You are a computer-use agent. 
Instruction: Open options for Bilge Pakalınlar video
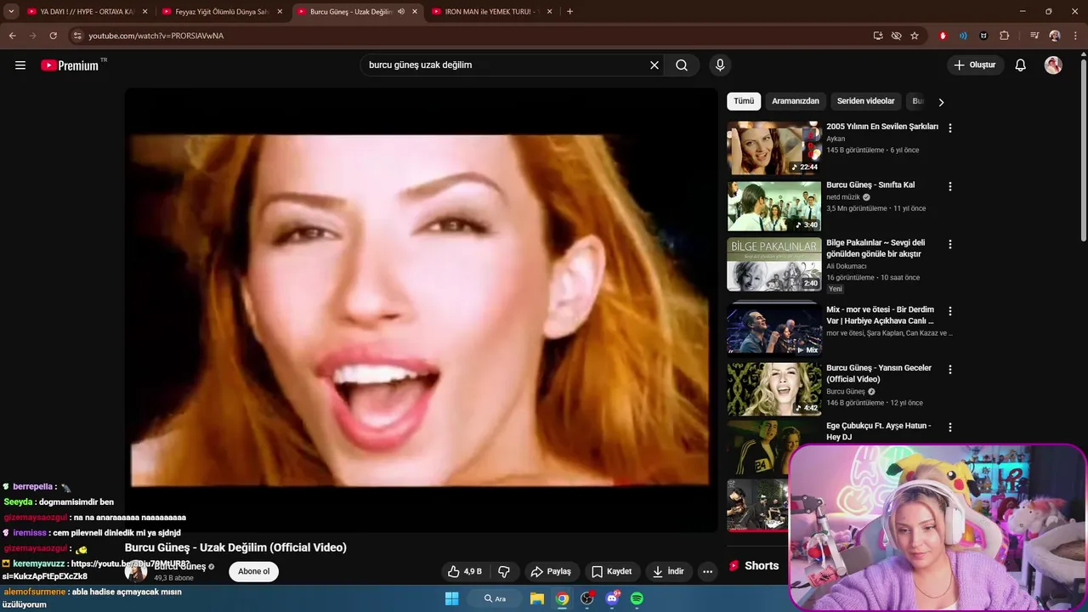pos(950,244)
